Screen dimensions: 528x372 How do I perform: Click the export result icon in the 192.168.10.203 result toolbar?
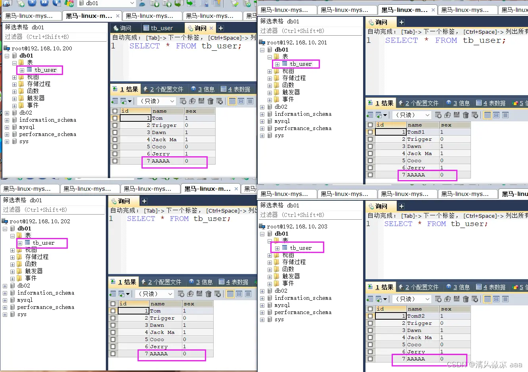(370, 299)
